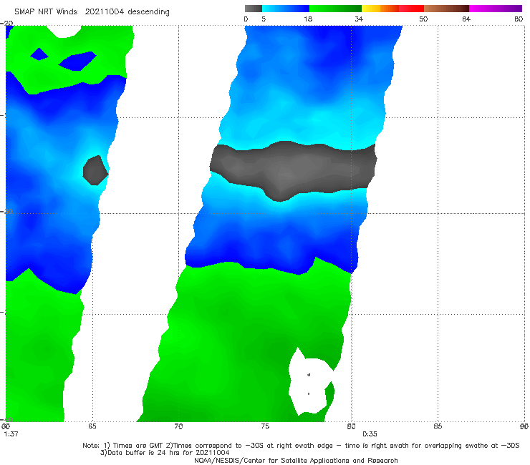Click the blue 5–18 segment of the color bar
The image size is (530, 465).
coord(286,9)
